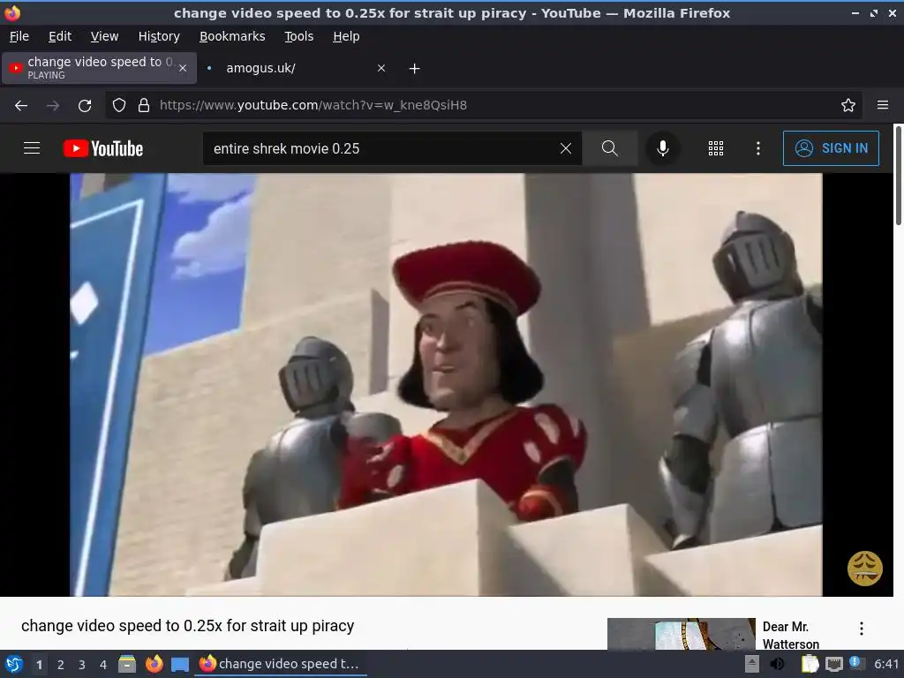904x678 pixels.
Task: Open the Tools menu
Action: click(298, 36)
